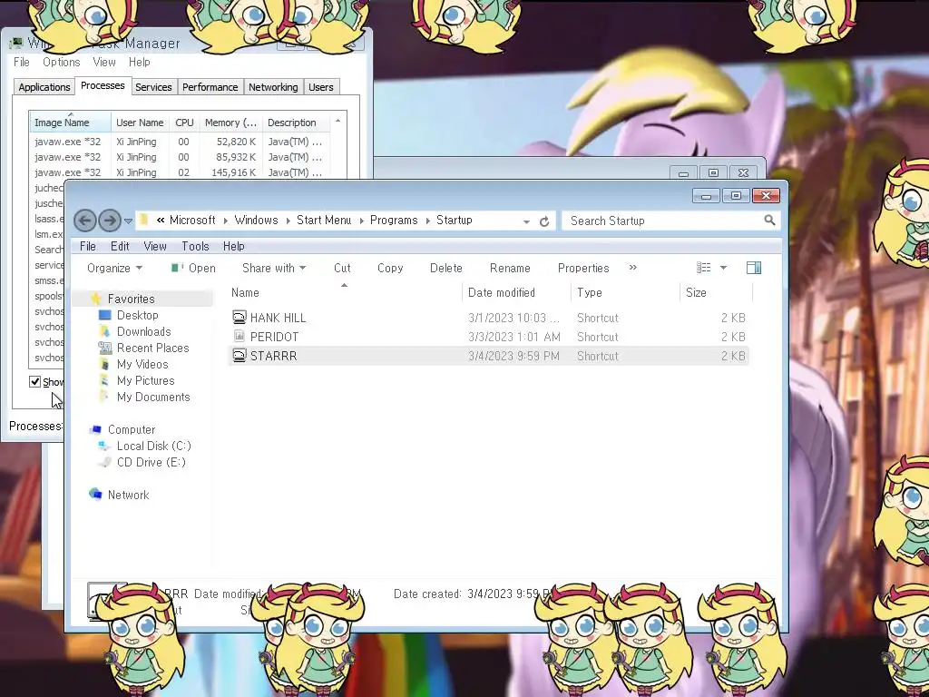Expand the address bar overflow chevron
Viewport: 929px width, 697px height.
coord(161,220)
